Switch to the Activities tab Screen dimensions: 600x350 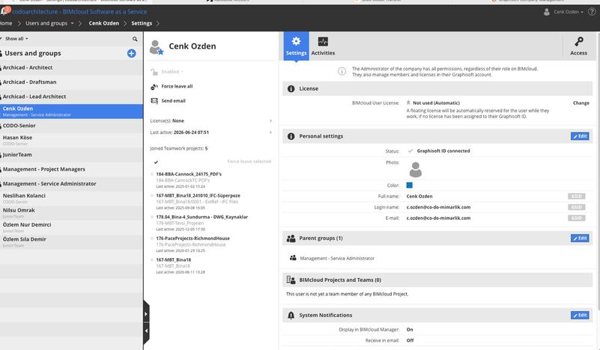323,46
